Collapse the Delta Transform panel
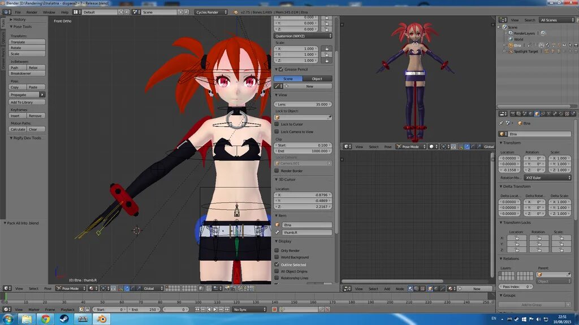Viewport: 579px width, 325px height. [501, 186]
